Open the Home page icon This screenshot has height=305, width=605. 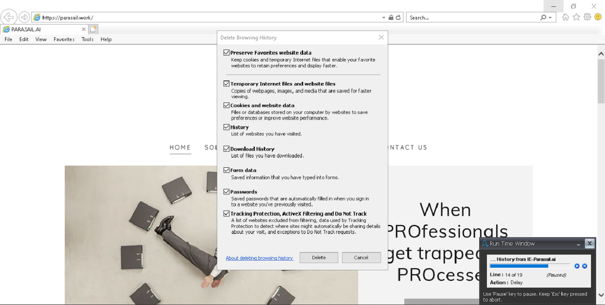(565, 17)
